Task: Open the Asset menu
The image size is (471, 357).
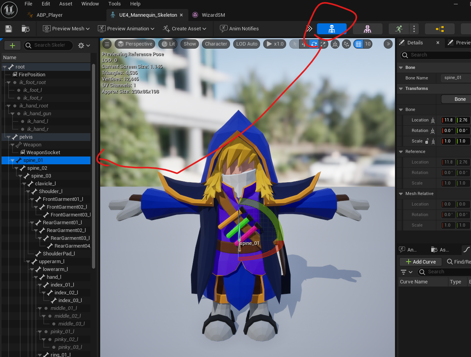Action: pyautogui.click(x=66, y=4)
